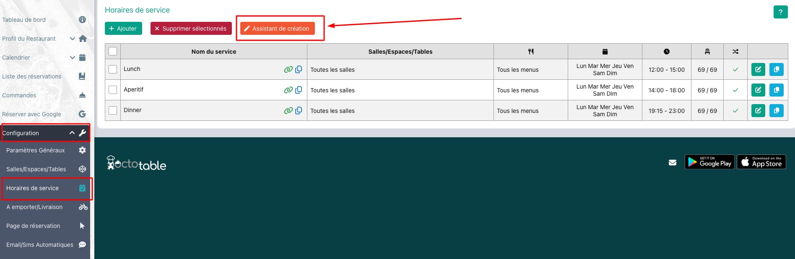Toggle the select-all checkbox in table header
Viewport: 795px width, 259px height.
pos(113,51)
